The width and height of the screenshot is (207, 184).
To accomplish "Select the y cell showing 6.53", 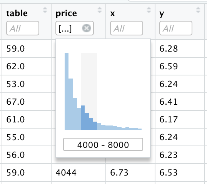I will tap(169, 172).
